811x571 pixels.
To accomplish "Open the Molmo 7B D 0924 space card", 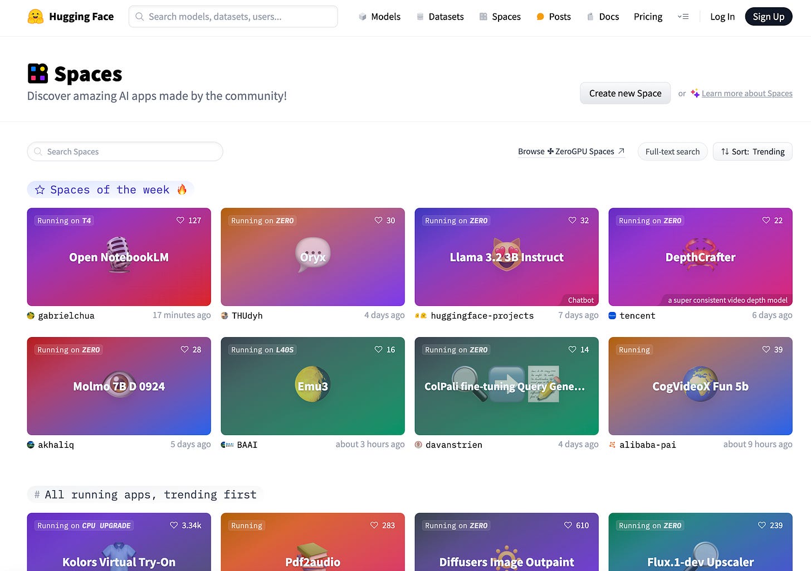I will point(119,386).
